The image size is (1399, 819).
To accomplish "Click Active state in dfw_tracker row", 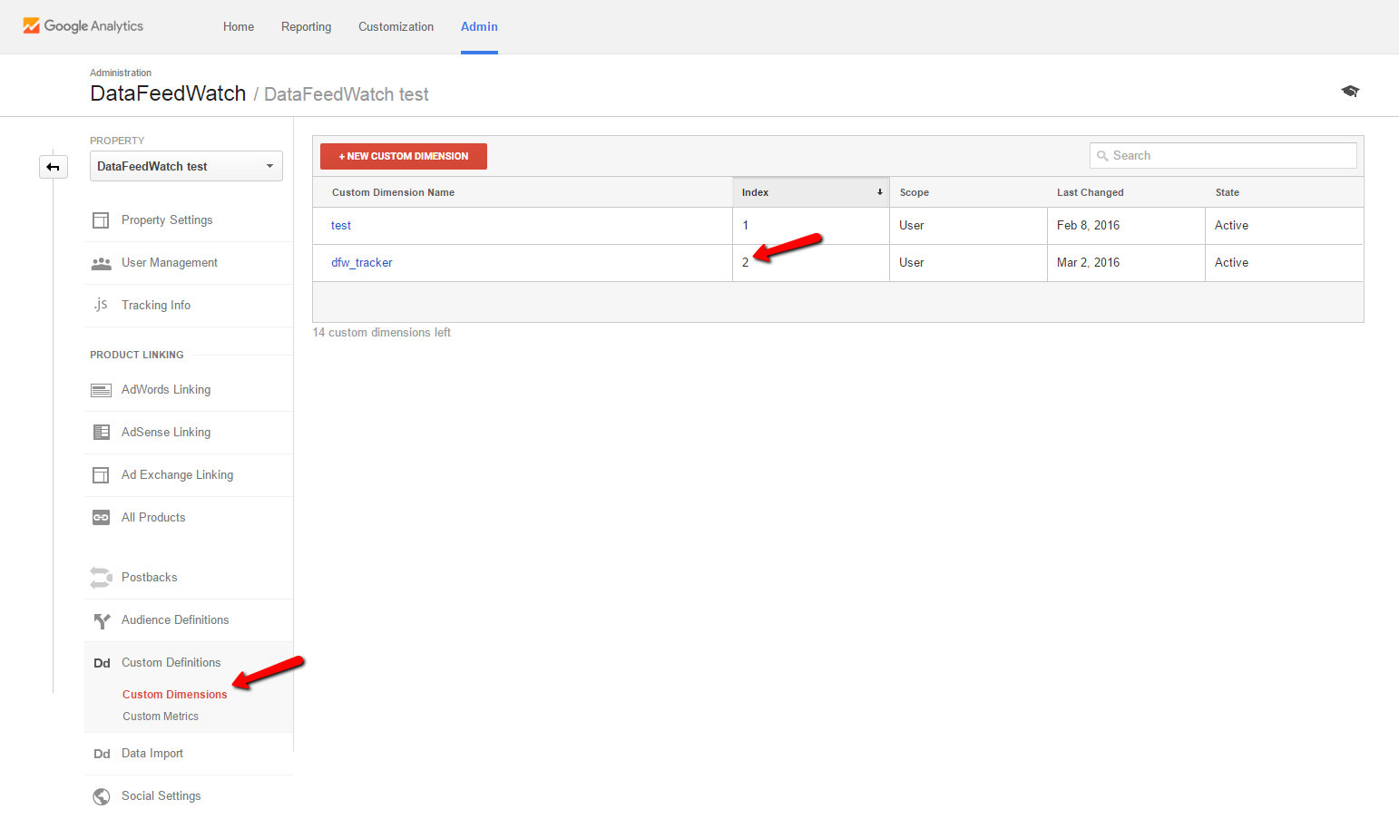I will (1231, 263).
